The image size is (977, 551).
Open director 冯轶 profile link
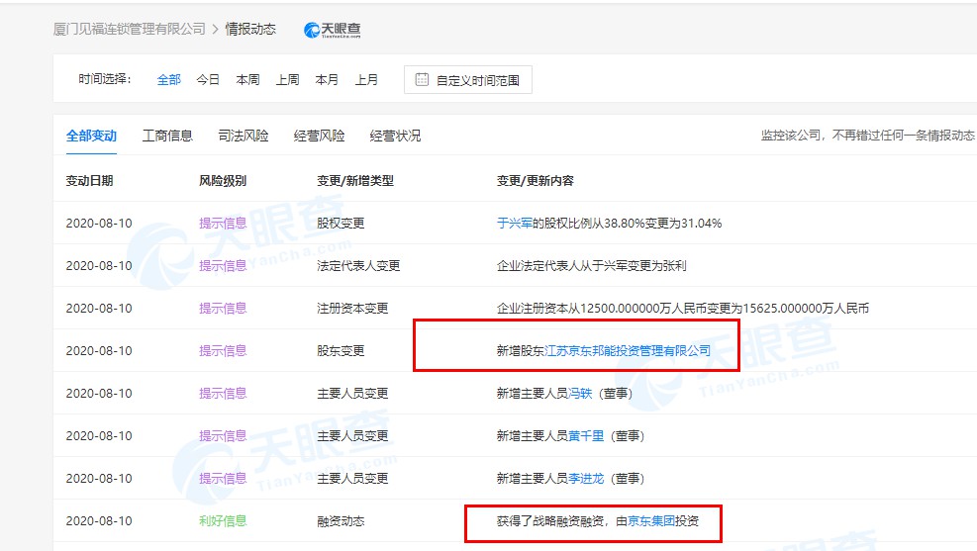click(x=580, y=394)
